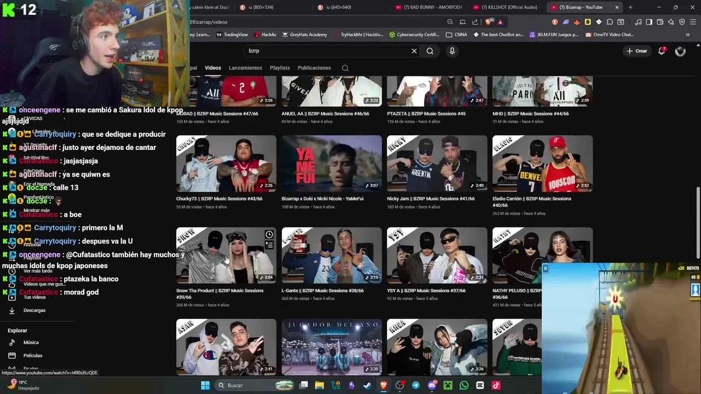Open the YSY A BZRP Session #37 thumbnail
The height and width of the screenshot is (394, 701).
[437, 256]
